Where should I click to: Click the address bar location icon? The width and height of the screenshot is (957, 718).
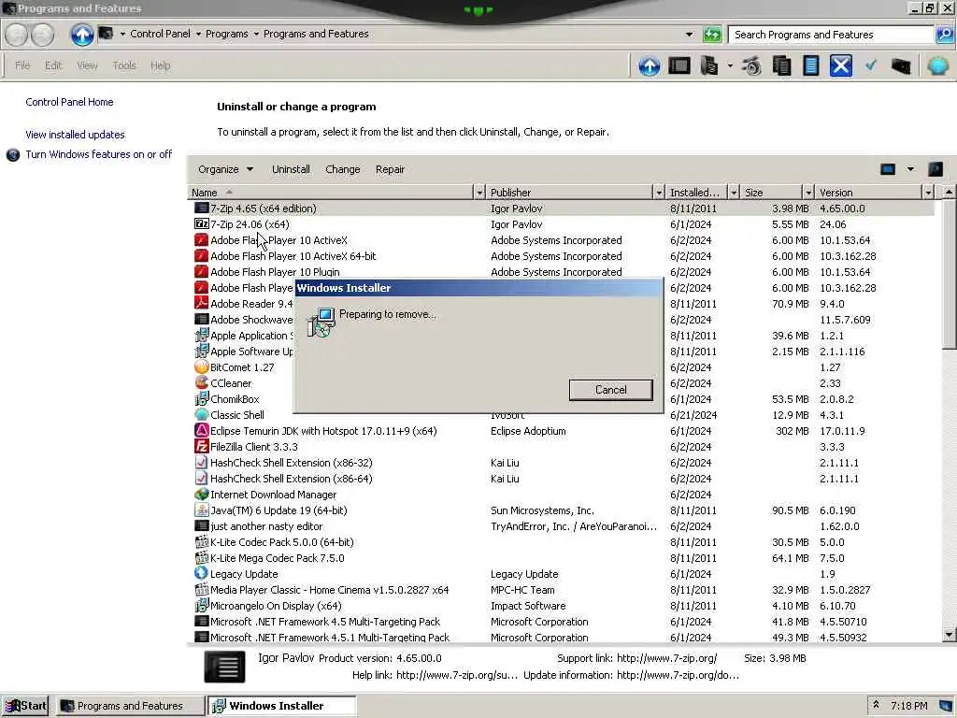[106, 34]
